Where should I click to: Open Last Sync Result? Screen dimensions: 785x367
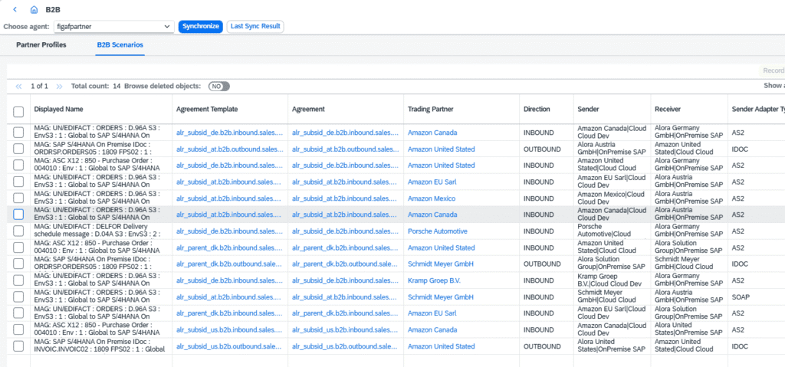click(x=255, y=27)
